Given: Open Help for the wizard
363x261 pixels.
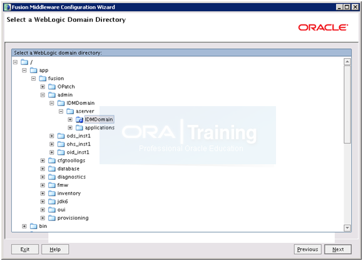Looking at the screenshot, I should click(55, 250).
